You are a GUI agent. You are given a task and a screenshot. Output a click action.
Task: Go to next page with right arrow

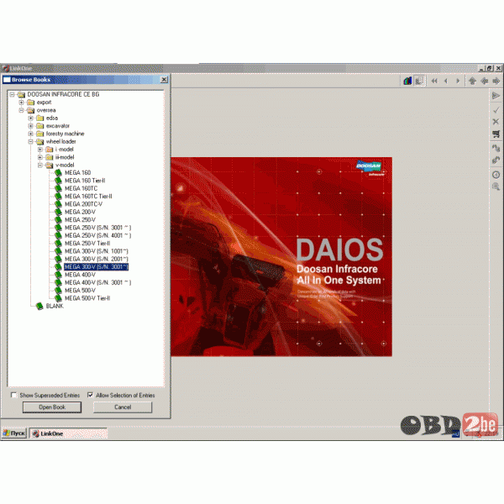coord(458,81)
